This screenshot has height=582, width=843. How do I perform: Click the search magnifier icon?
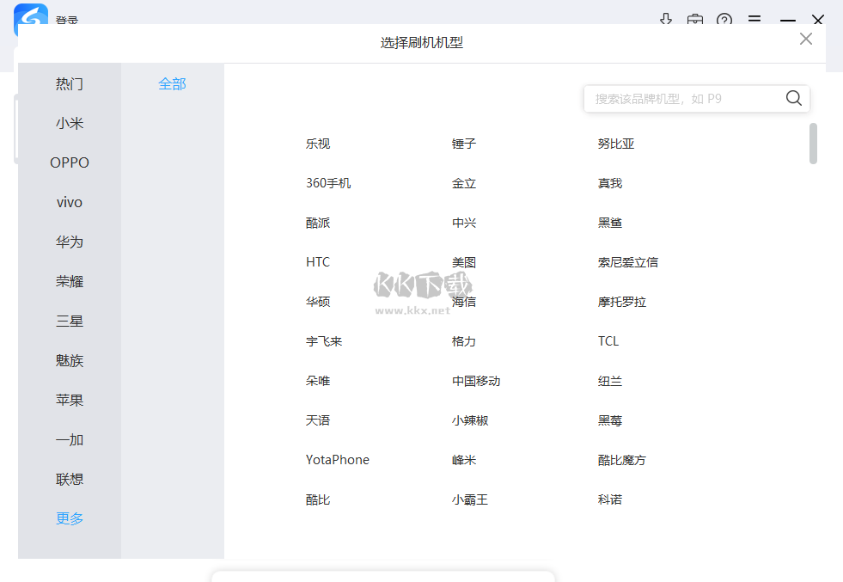tap(793, 98)
